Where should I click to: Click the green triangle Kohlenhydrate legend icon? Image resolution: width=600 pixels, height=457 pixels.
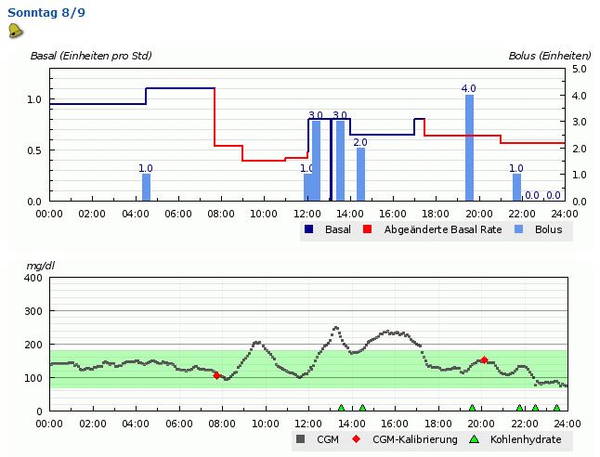475,439
